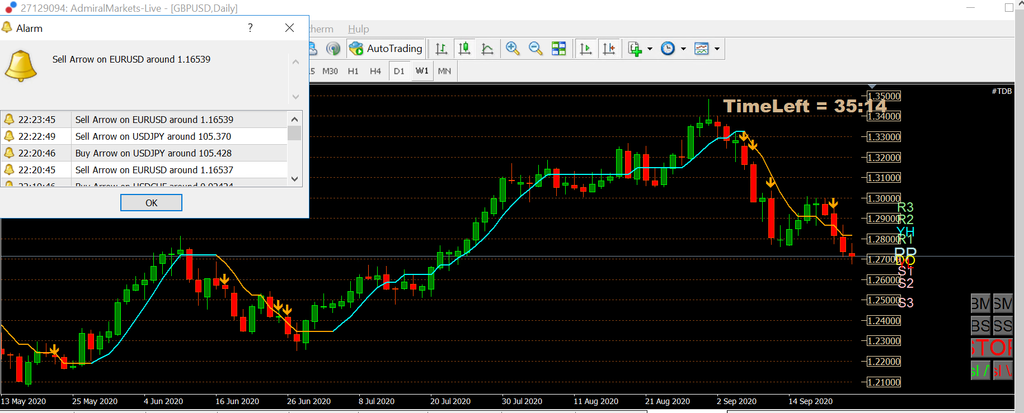Click the SM chart button
Screen dimensions: 1024x413
pyautogui.click(x=1003, y=303)
